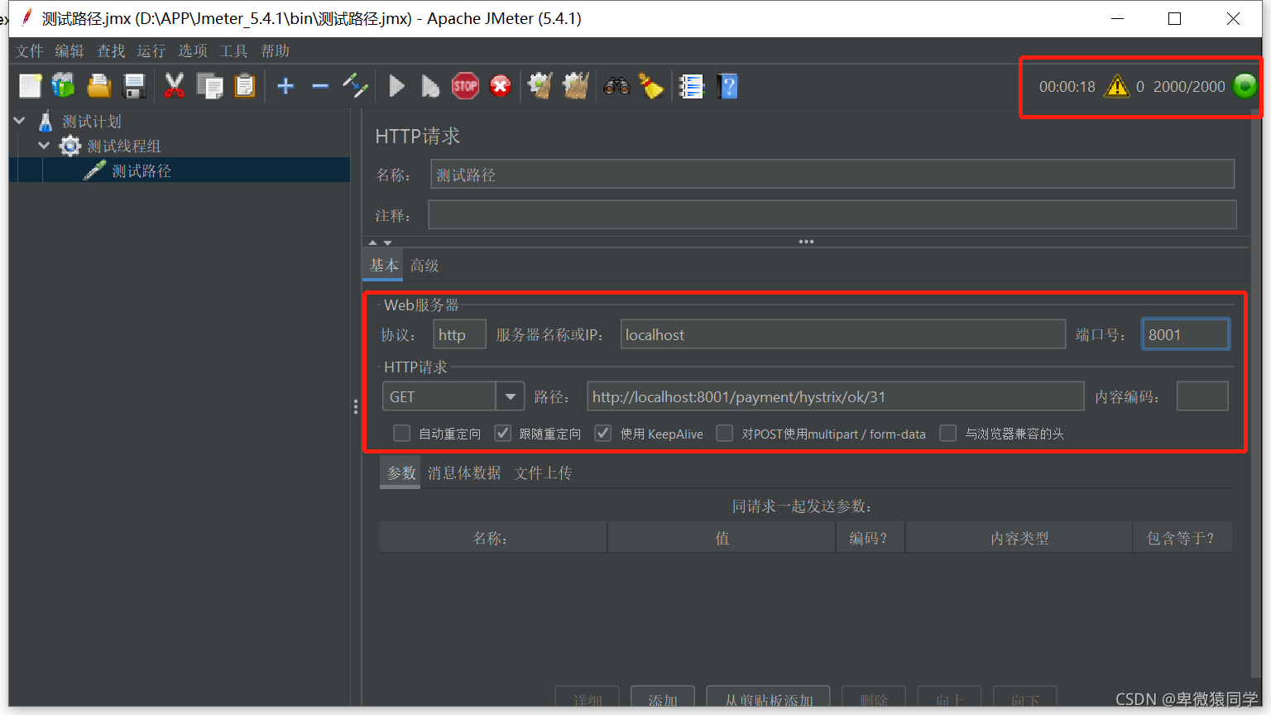The height and width of the screenshot is (715, 1271).
Task: Search the tree with the binoculars icon
Action: coord(616,86)
